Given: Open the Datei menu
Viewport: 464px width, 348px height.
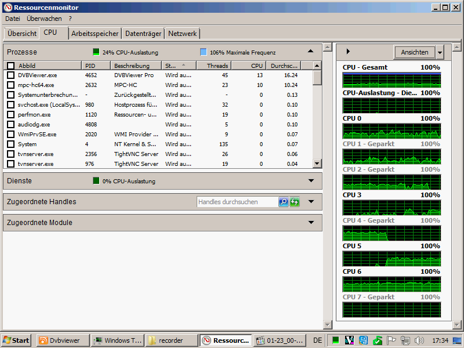Looking at the screenshot, I should tap(13, 19).
